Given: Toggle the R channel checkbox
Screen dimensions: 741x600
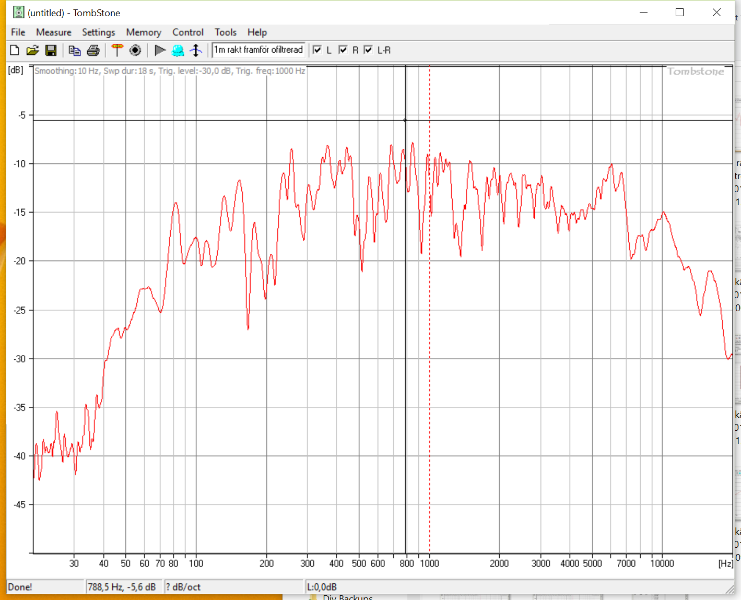Looking at the screenshot, I should point(343,50).
